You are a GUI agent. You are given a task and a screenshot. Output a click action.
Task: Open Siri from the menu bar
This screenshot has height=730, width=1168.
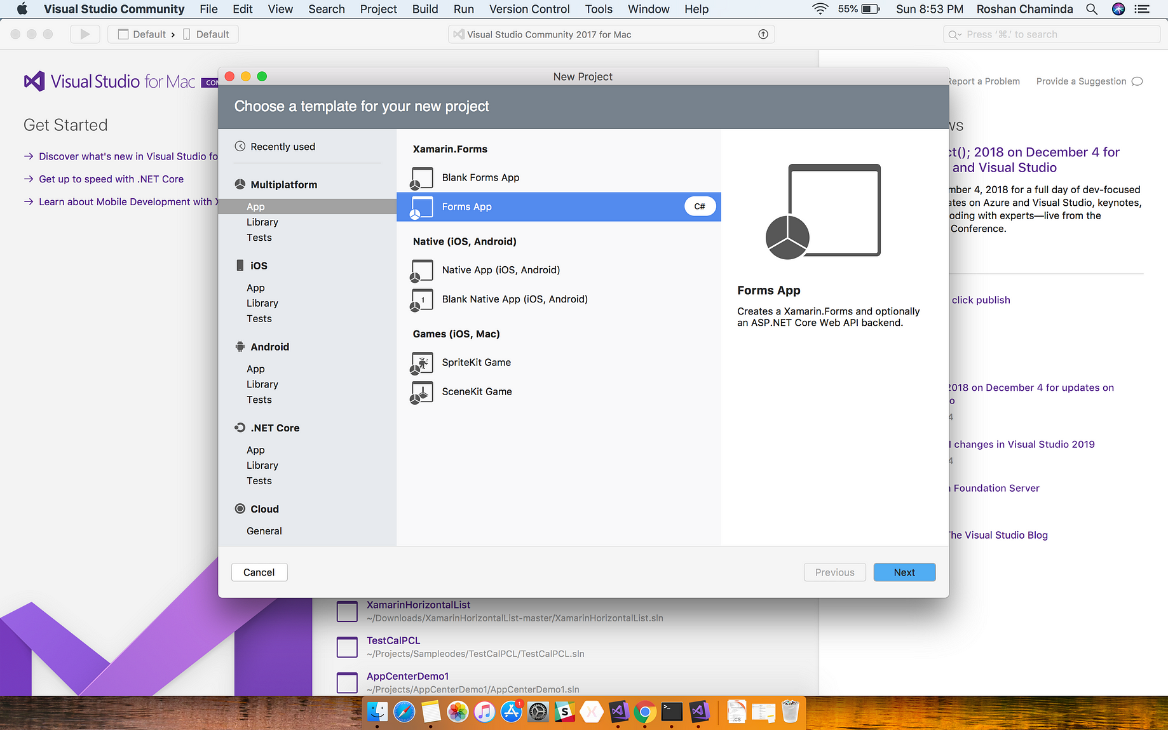pyautogui.click(x=1118, y=9)
